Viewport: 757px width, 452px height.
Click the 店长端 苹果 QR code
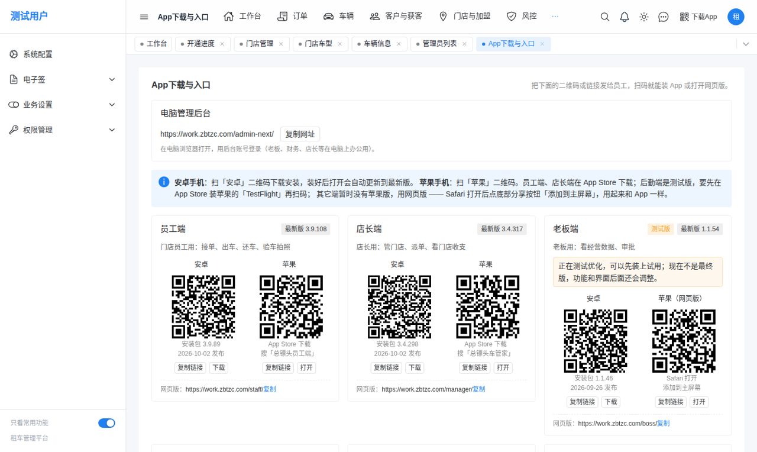(487, 306)
